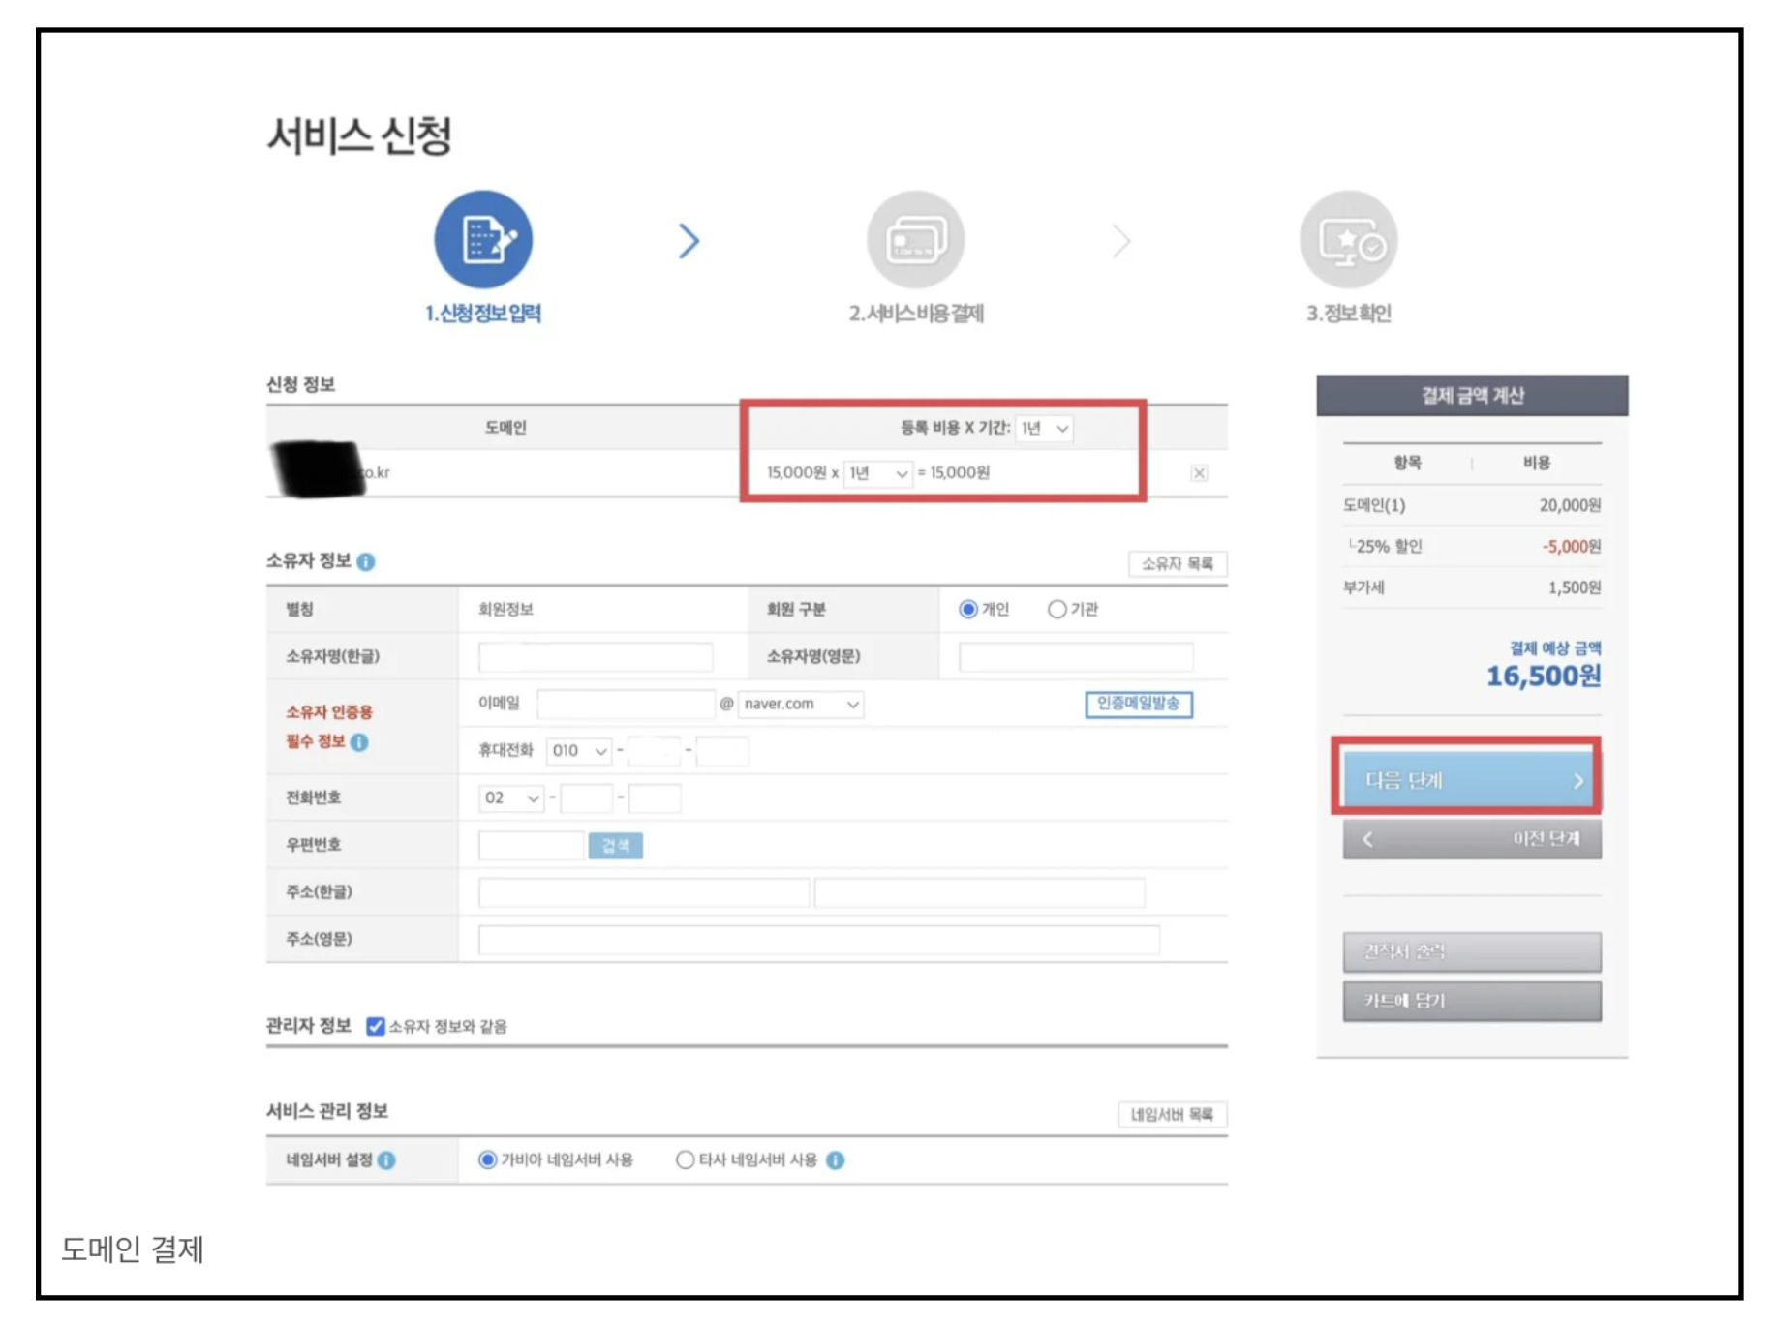
Task: Click the 휴대전화 middle number field
Action: pyautogui.click(x=654, y=750)
